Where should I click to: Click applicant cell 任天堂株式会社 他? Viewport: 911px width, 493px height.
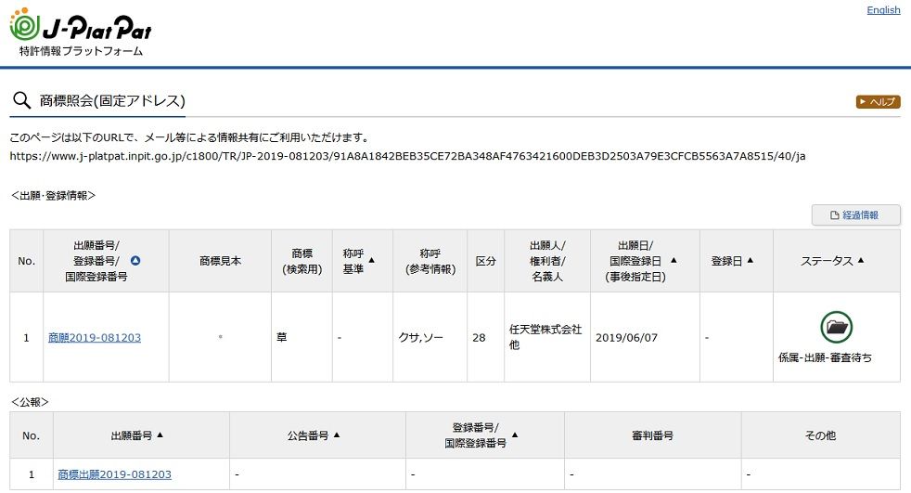pos(546,337)
